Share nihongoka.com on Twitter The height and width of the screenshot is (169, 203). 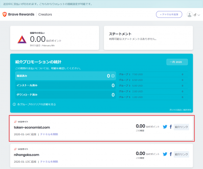point(165,154)
